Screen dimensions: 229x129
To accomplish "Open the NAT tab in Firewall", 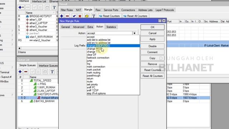I will 78,10.
